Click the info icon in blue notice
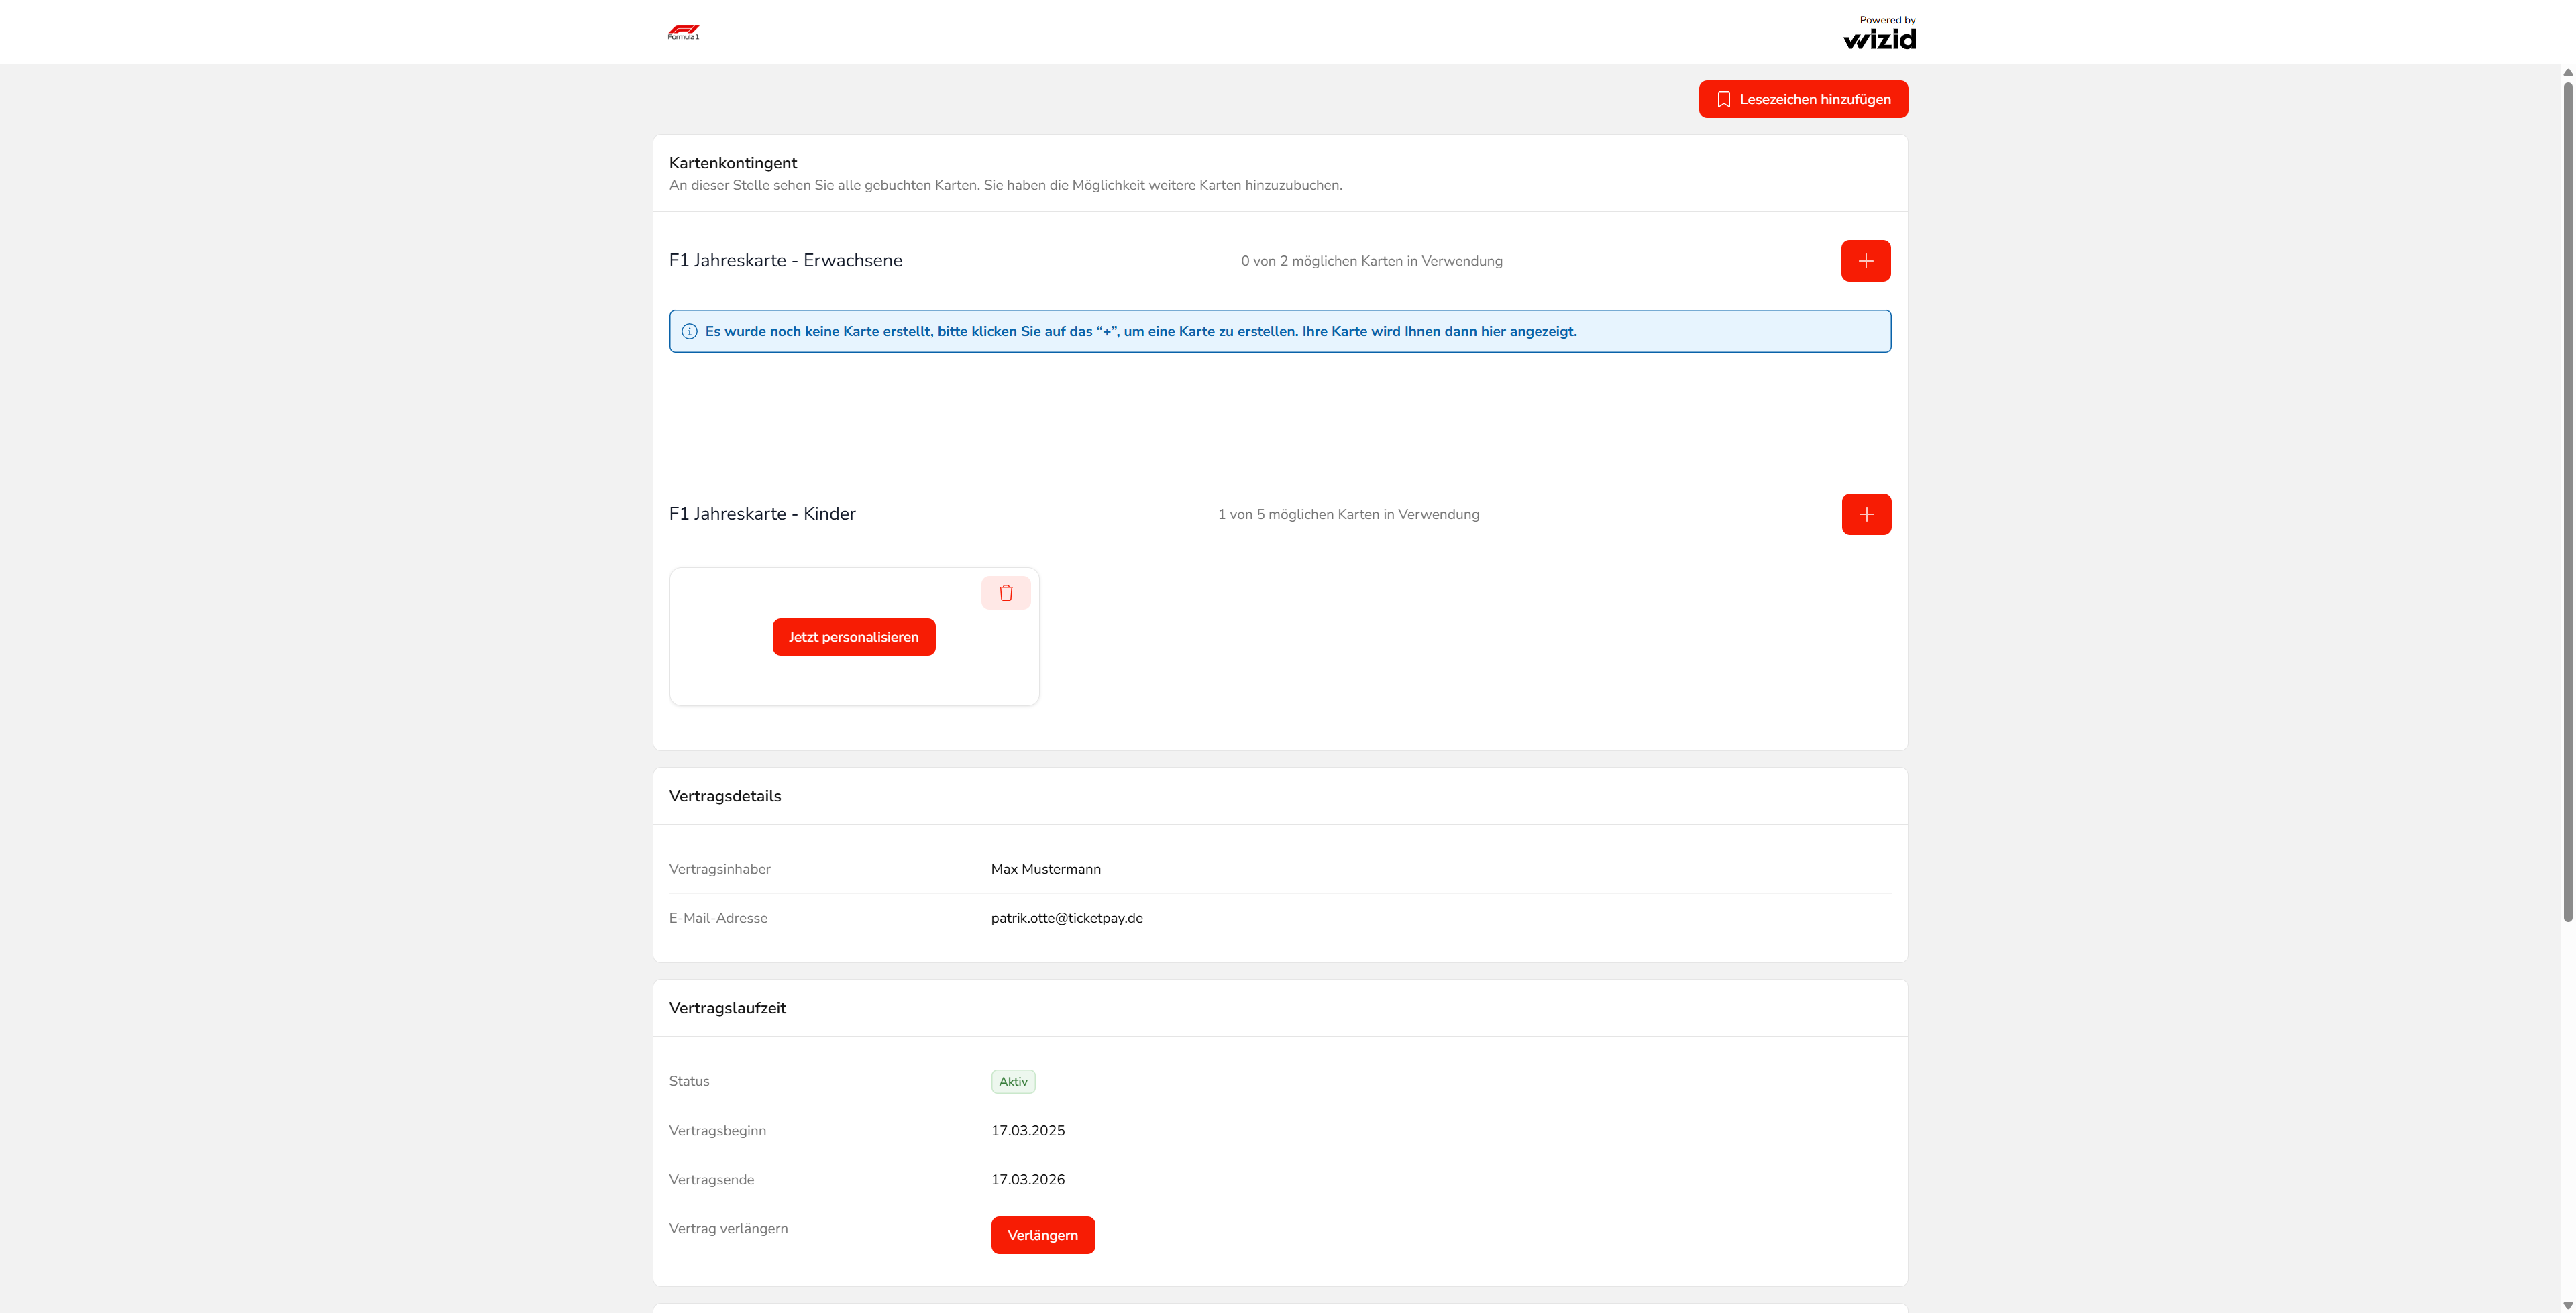 (x=689, y=332)
